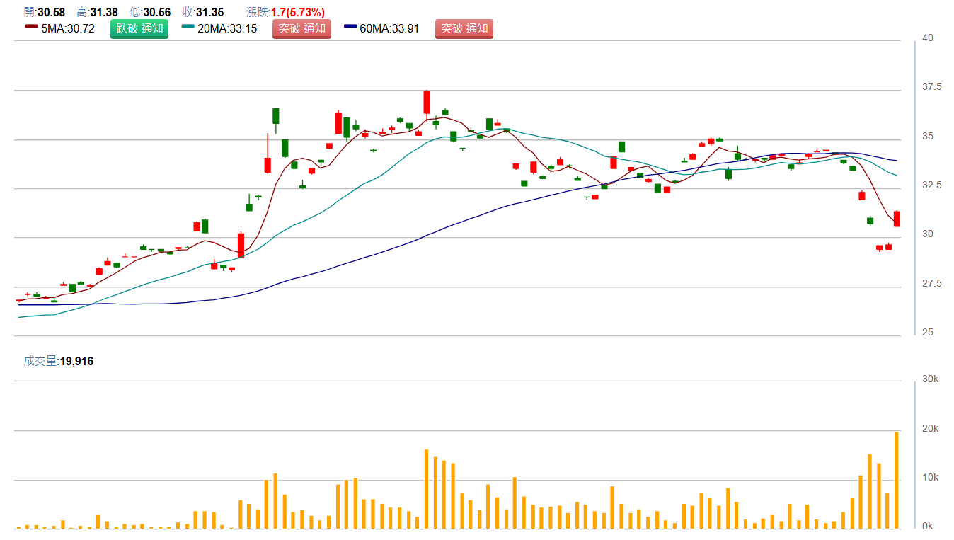Screen dimensions: 954x540
Task: Click the teal 20MA legend color marker
Action: coord(188,26)
